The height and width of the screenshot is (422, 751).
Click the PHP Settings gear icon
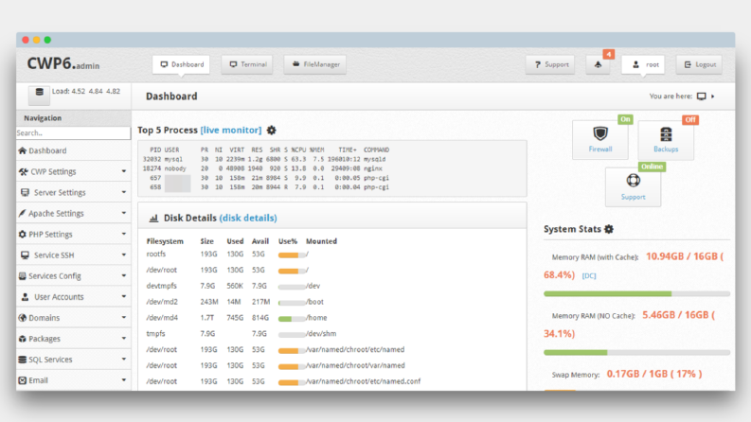click(23, 235)
